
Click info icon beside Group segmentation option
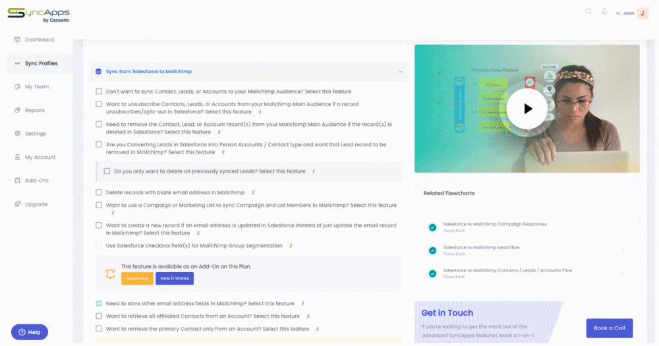[291, 246]
